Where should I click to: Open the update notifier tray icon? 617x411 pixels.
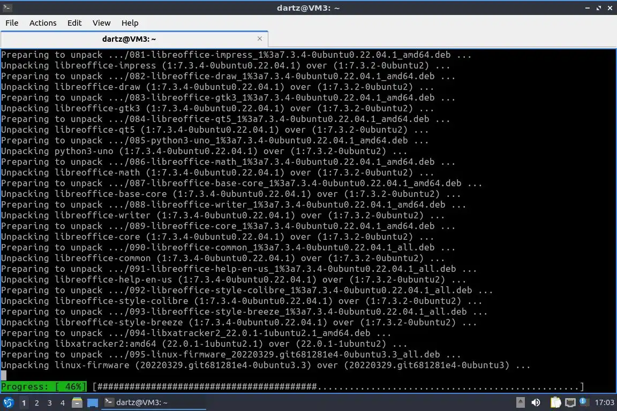(x=584, y=401)
